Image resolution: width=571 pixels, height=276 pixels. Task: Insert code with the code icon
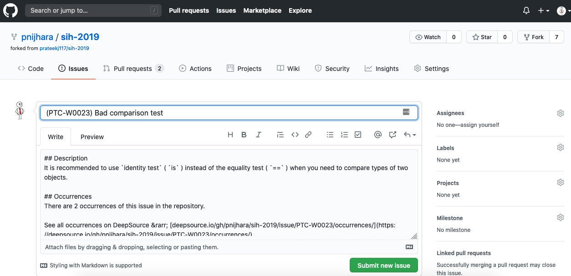(295, 135)
